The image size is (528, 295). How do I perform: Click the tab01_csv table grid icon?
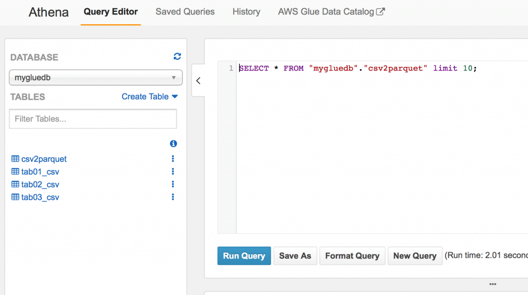pyautogui.click(x=15, y=171)
